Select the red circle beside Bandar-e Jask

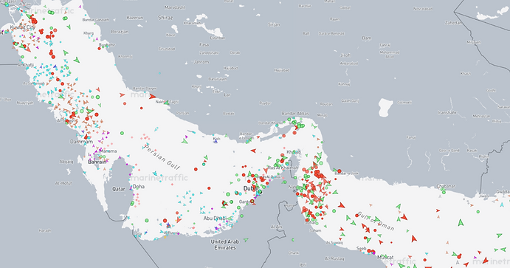click(x=340, y=171)
